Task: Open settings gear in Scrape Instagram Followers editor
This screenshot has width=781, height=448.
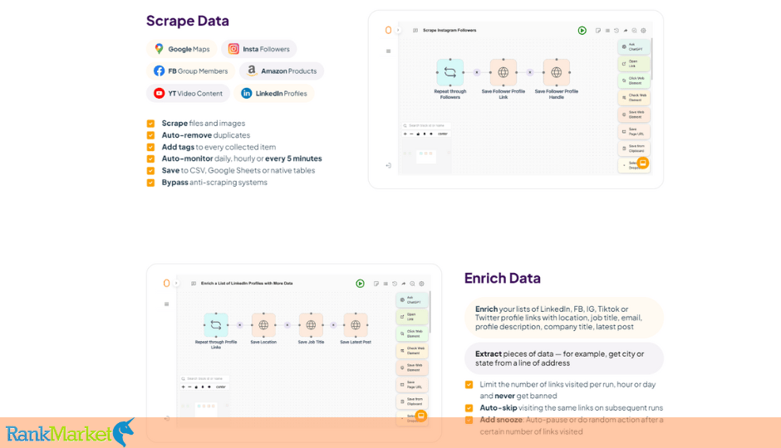Action: (x=644, y=31)
